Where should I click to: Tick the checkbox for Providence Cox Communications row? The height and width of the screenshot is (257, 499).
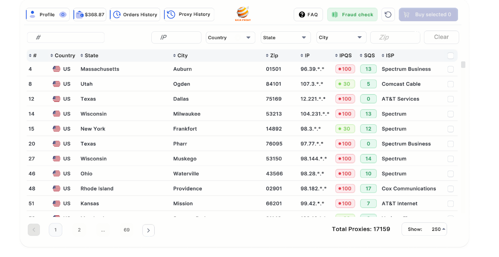[451, 189]
